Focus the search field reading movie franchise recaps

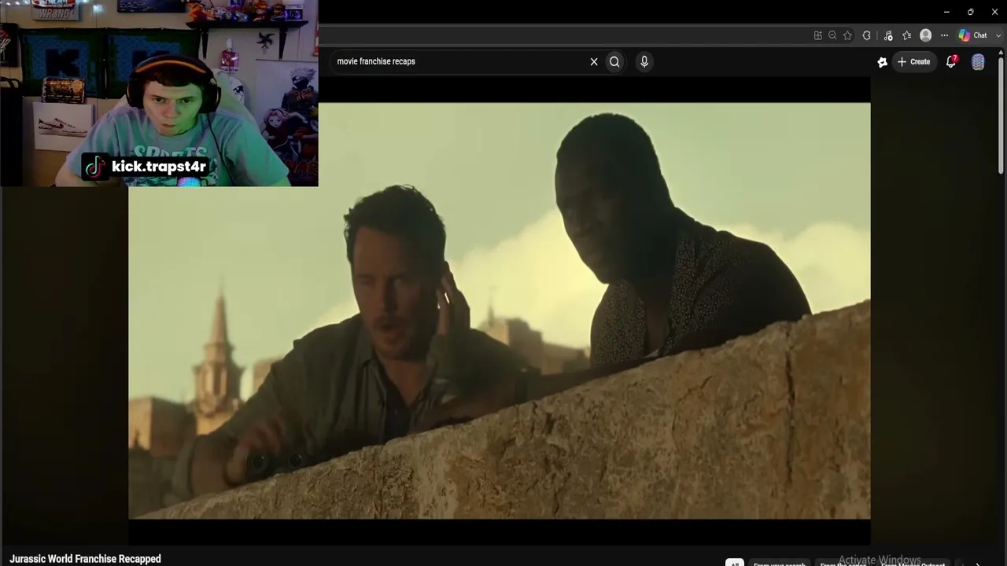tap(459, 61)
